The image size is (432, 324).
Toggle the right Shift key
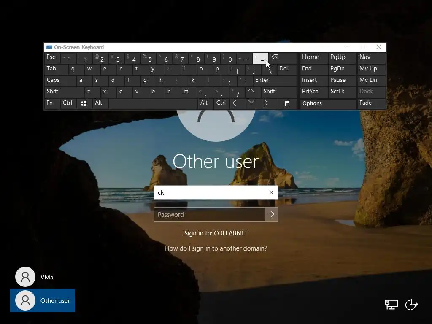(279, 92)
